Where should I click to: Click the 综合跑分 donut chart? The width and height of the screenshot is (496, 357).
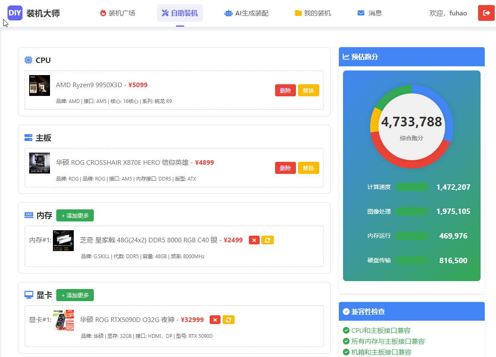pyautogui.click(x=411, y=127)
